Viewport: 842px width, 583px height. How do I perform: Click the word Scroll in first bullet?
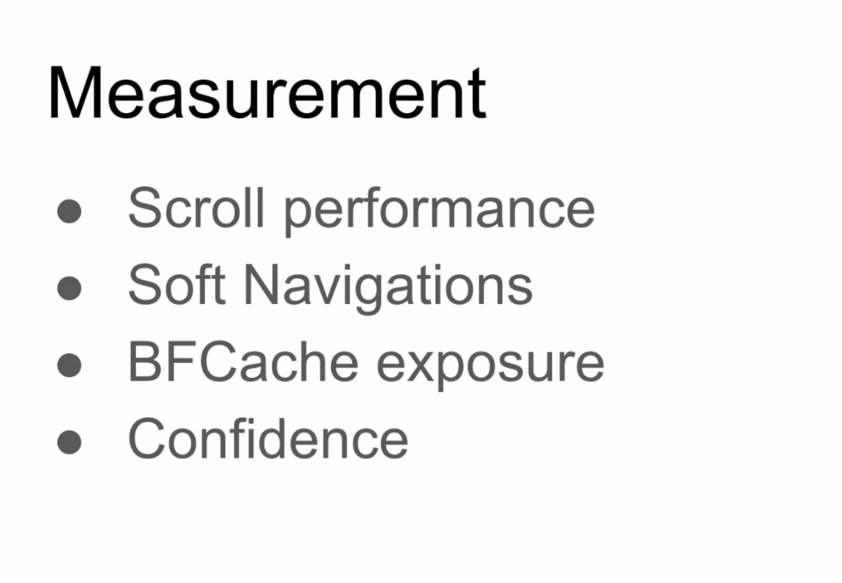point(195,207)
